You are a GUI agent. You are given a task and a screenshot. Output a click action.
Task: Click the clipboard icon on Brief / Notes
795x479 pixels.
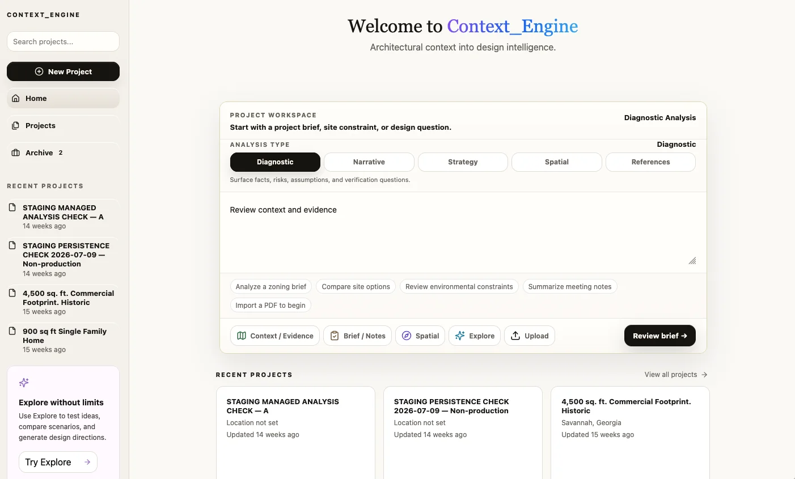[x=335, y=336]
